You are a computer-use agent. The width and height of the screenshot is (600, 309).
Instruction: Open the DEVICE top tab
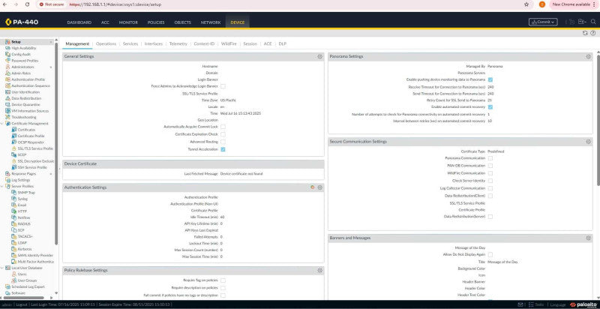click(238, 22)
